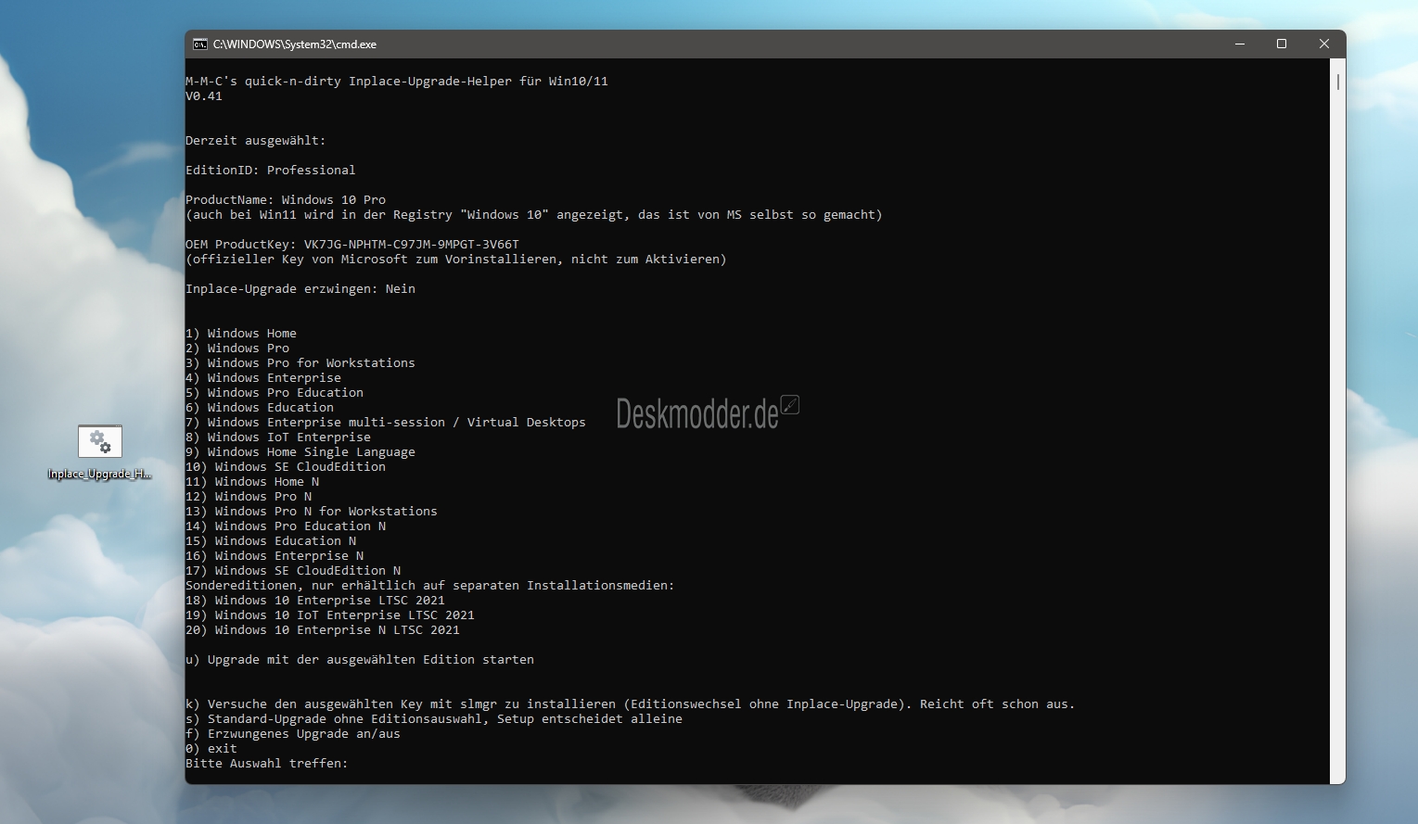Click "7) Windows Enterprise multi-session" line
This screenshot has height=824, width=1418.
[x=386, y=423]
